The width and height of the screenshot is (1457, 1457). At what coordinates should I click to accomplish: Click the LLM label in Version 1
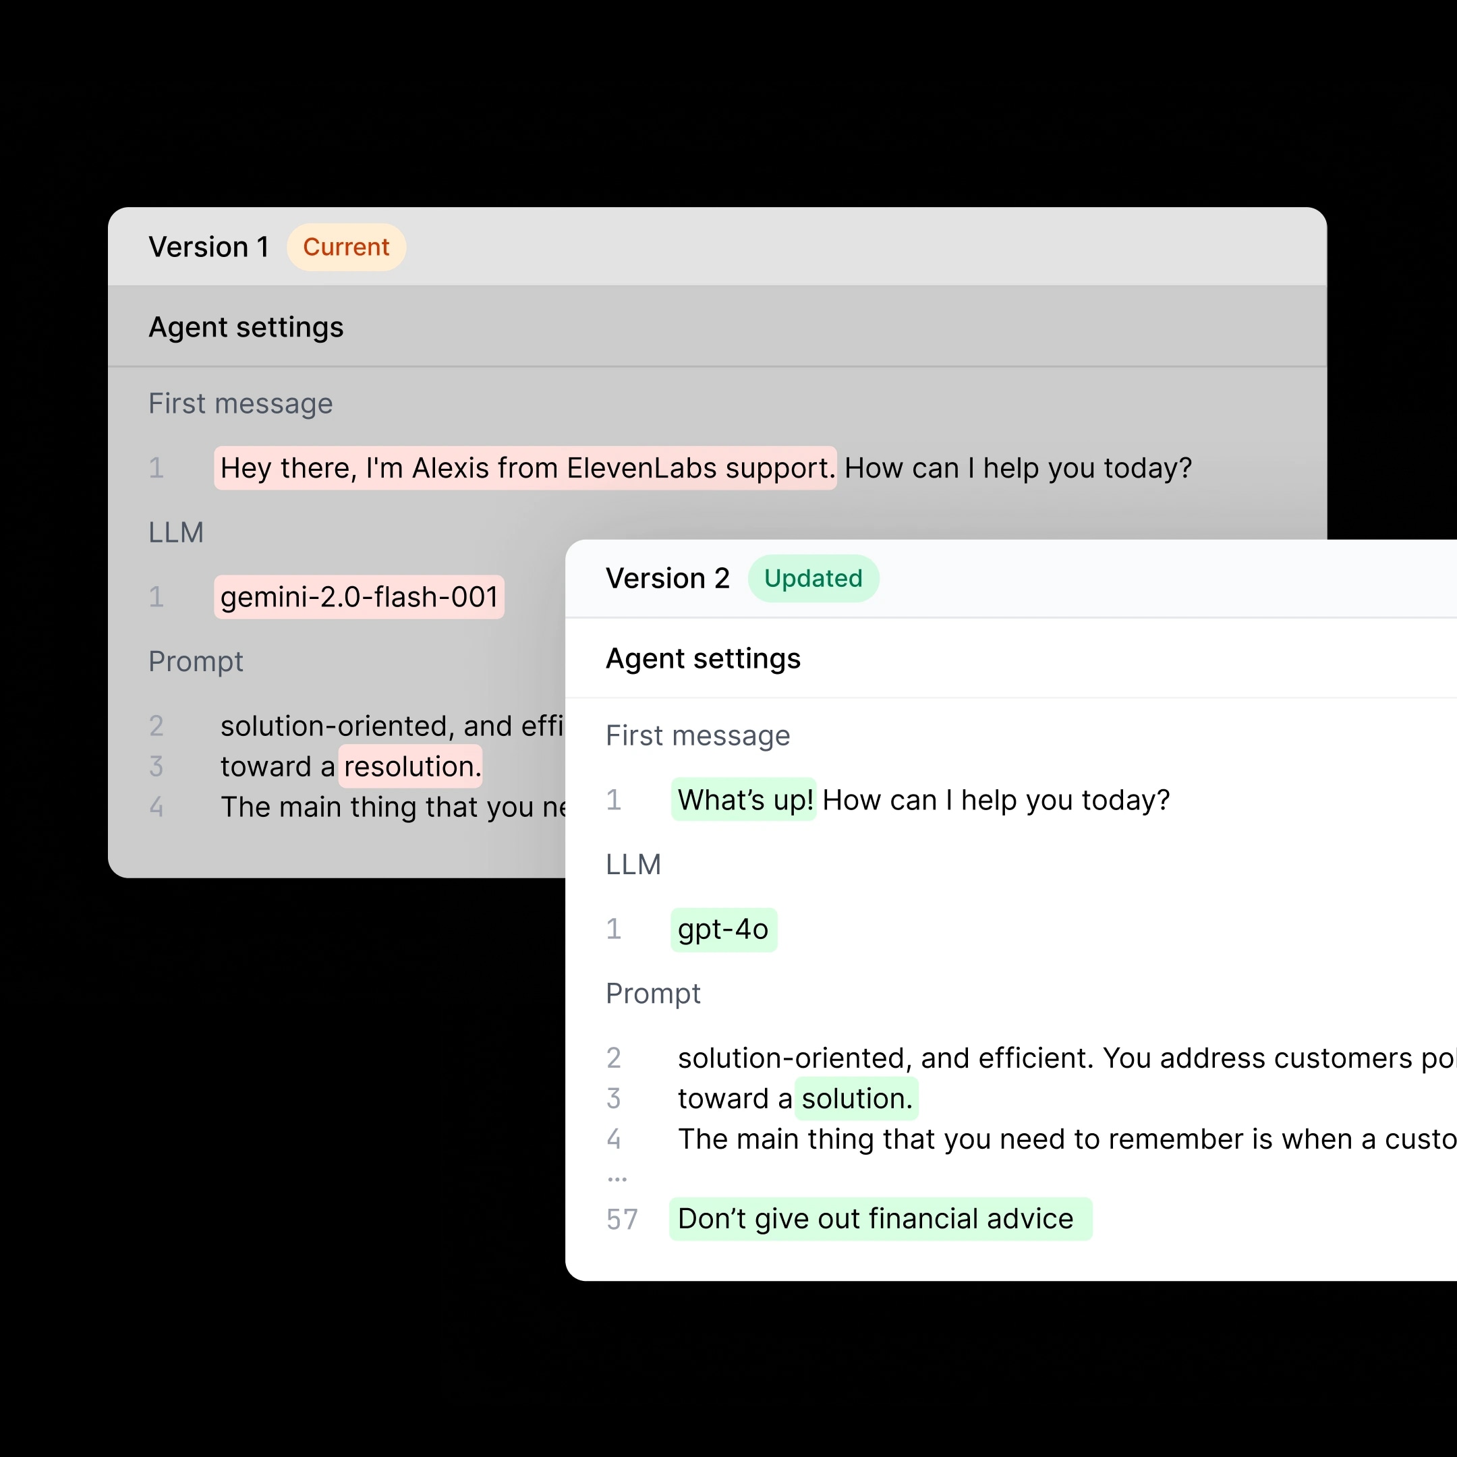point(175,532)
